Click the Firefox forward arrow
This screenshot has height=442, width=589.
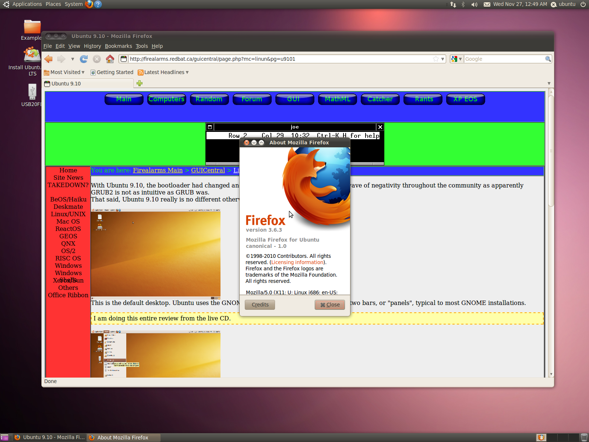tap(61, 59)
